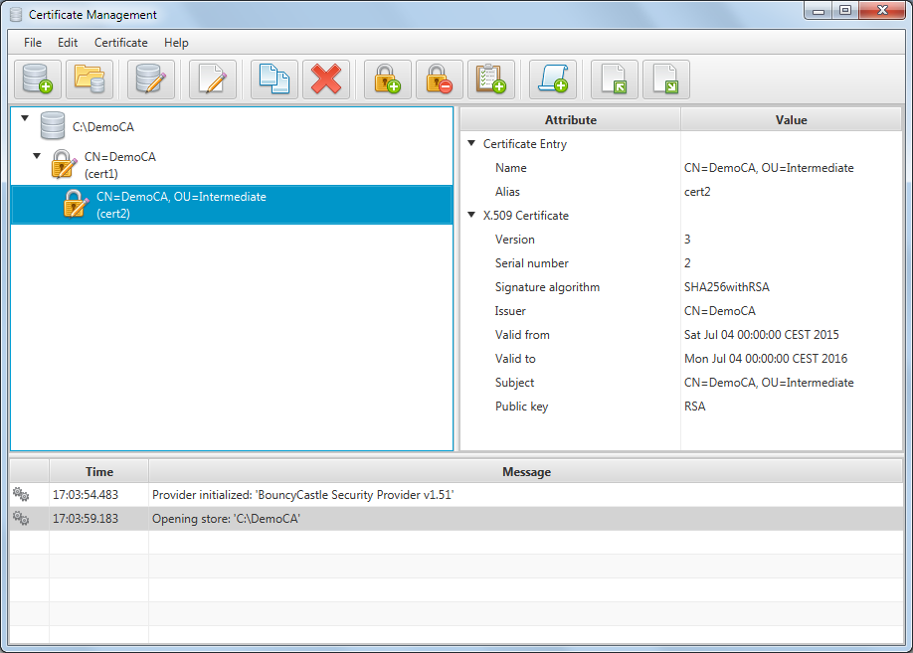Open the Help menu
Screen dimensions: 913x653
[176, 43]
